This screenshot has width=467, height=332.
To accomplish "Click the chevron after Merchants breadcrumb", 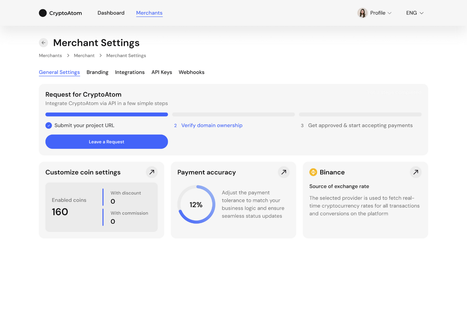I will coord(68,56).
